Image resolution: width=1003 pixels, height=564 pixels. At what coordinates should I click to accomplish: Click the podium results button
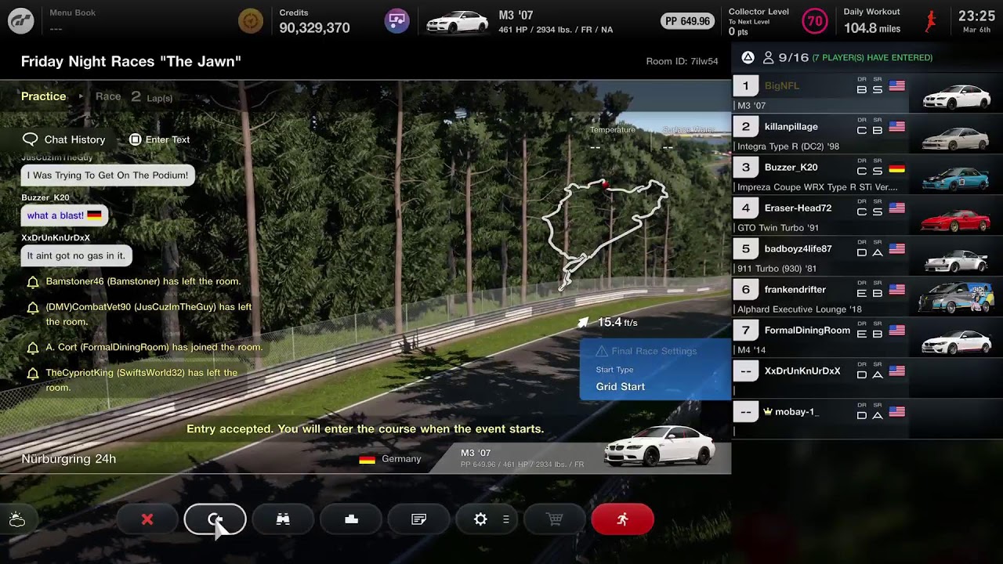click(351, 519)
